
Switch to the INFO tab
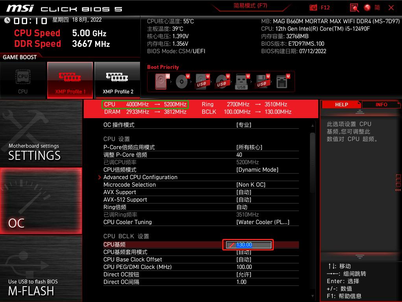381,104
